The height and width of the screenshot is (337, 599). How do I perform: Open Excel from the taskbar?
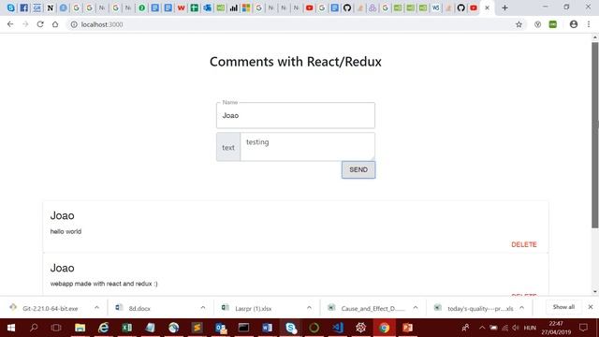(x=127, y=328)
